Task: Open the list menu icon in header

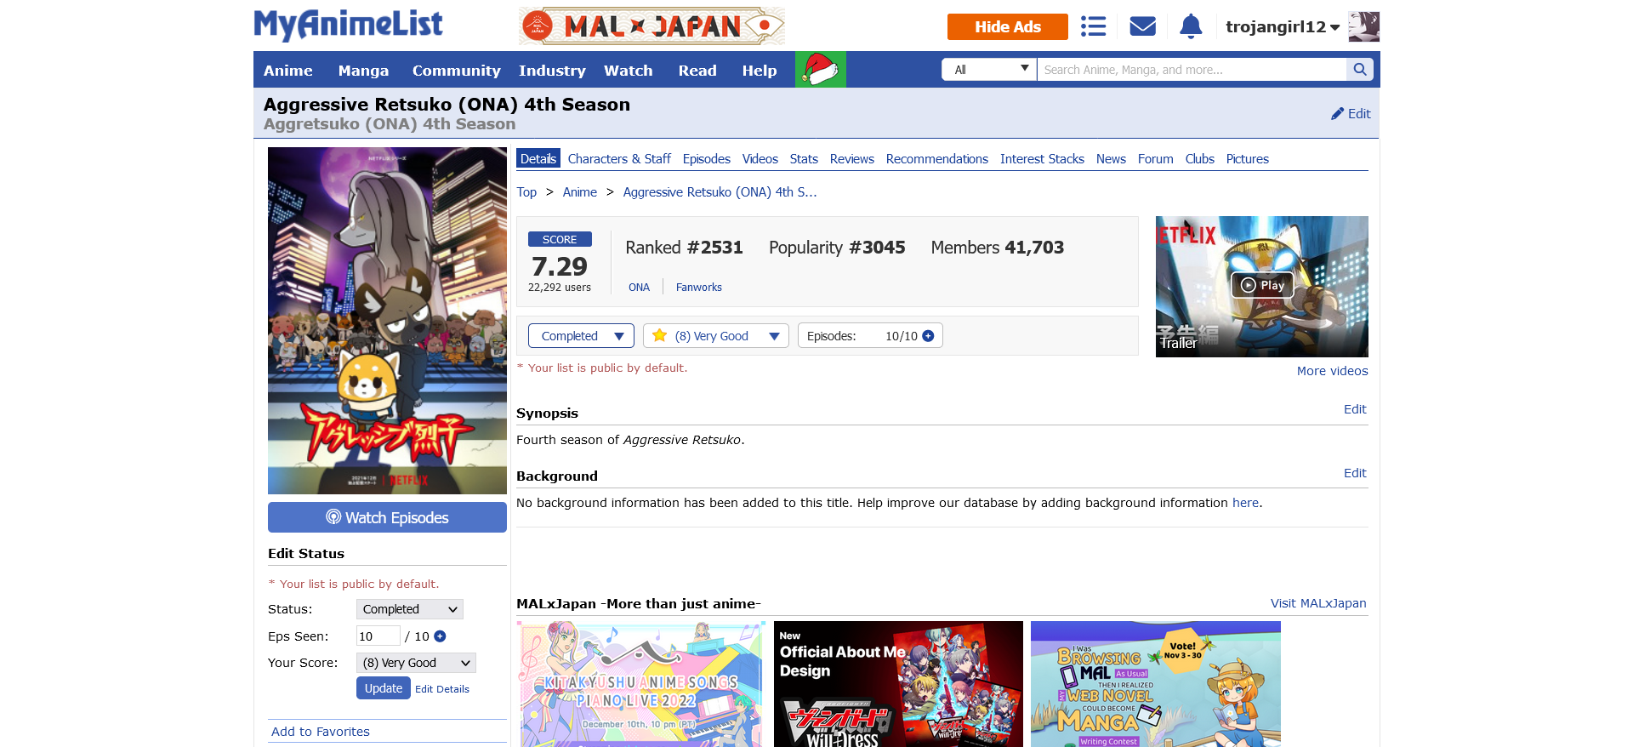Action: [1093, 26]
